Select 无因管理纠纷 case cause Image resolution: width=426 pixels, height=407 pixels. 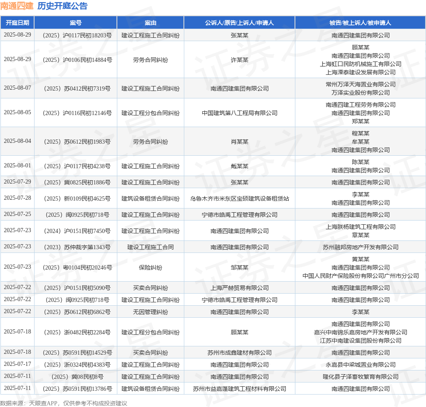[151, 312]
